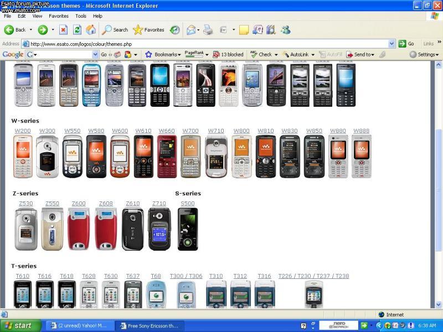443x332 pixels.
Task: Select the Free Sony Ericsson themes taskbar button
Action: tap(150, 326)
